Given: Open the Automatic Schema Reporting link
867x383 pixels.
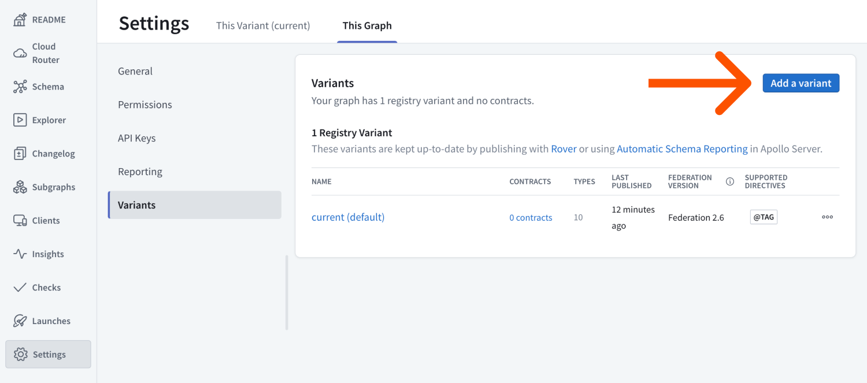Looking at the screenshot, I should tap(682, 148).
